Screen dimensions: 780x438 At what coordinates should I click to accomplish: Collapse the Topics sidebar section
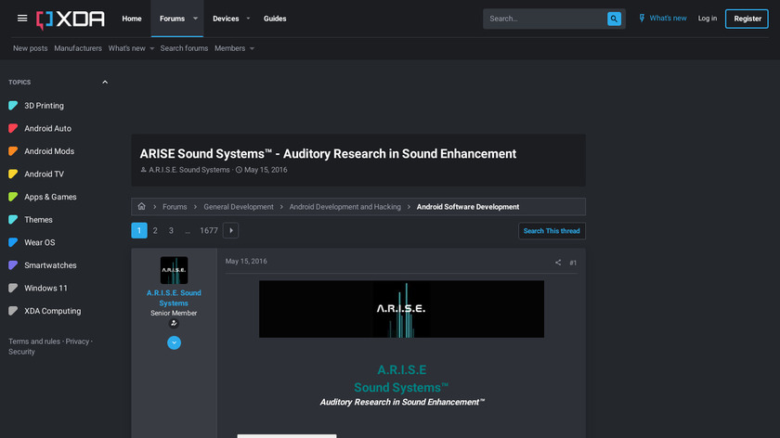point(105,83)
